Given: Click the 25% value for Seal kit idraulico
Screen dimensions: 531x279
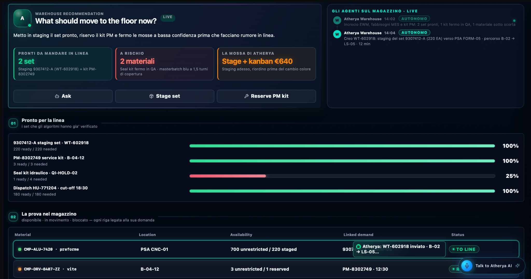Looking at the screenshot, I should [x=512, y=176].
